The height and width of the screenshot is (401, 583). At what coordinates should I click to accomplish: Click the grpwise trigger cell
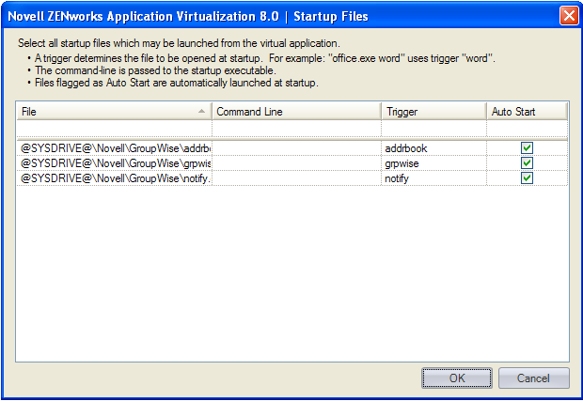(x=433, y=163)
